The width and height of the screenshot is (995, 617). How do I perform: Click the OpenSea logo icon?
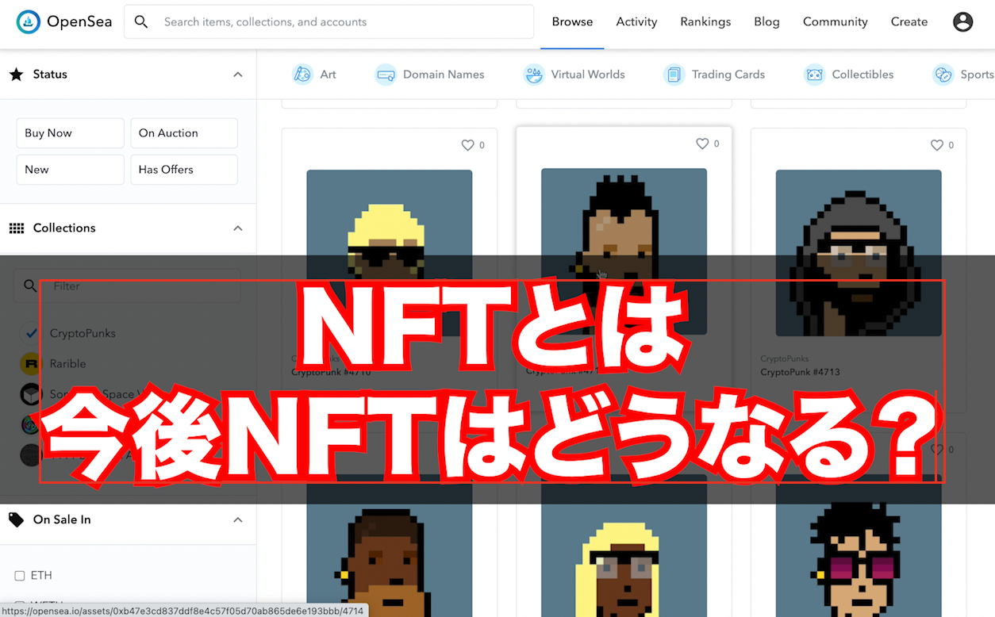point(29,22)
